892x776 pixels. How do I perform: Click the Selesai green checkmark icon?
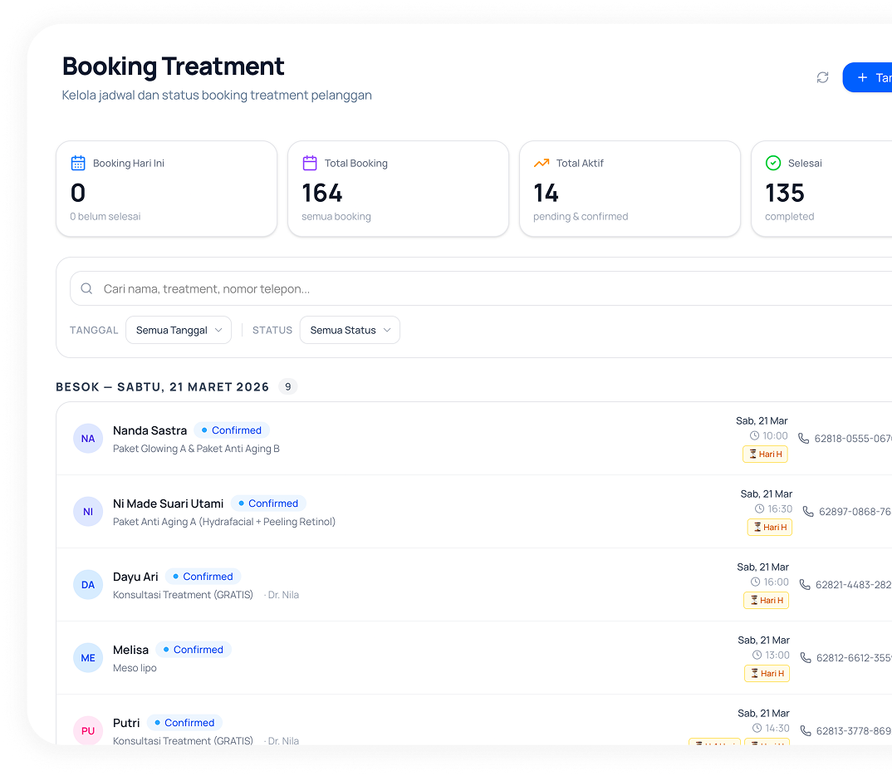click(773, 163)
